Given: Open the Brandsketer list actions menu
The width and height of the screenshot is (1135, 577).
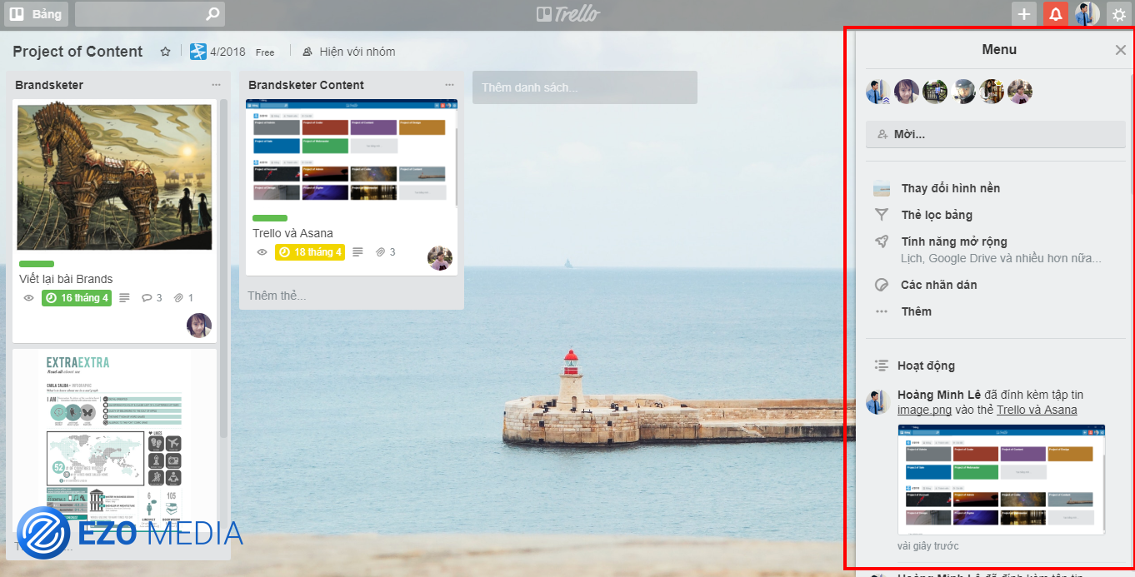Looking at the screenshot, I should pyautogui.click(x=217, y=85).
